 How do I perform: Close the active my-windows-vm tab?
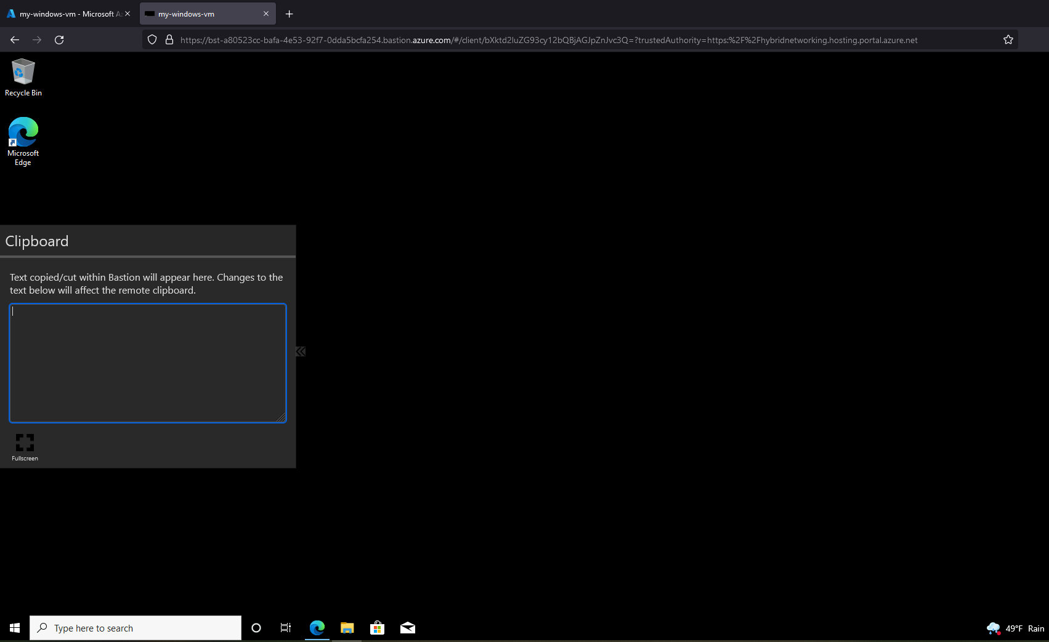[x=266, y=14]
